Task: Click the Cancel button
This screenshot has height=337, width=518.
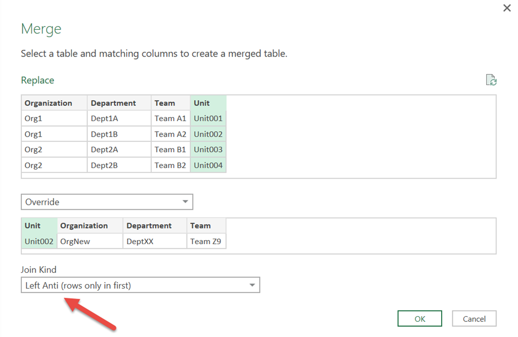Action: 474,319
